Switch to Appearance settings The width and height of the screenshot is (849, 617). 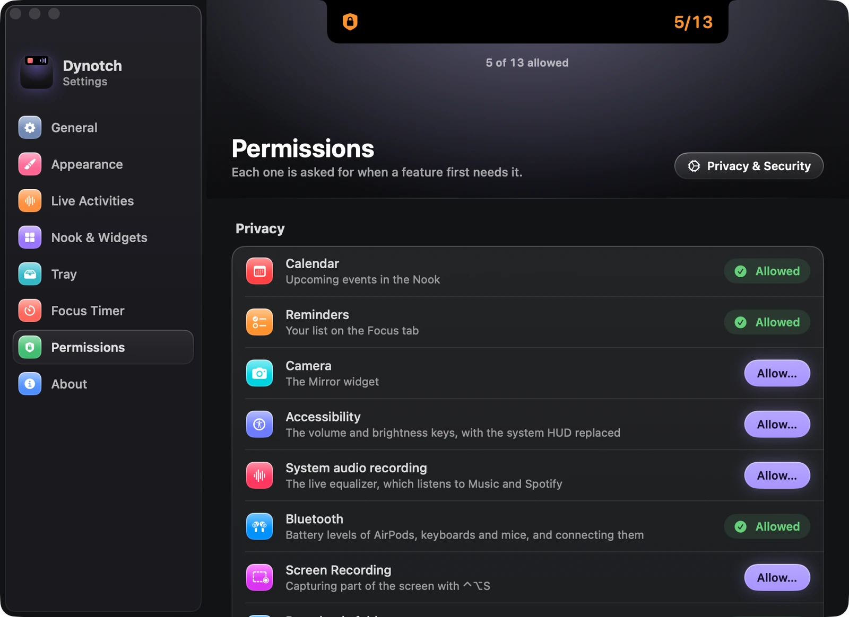coord(103,164)
